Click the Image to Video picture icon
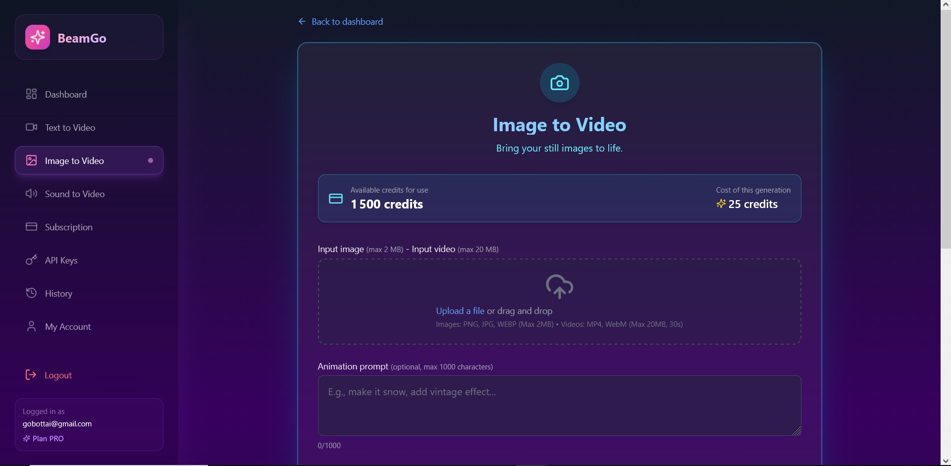This screenshot has height=466, width=951. [31, 160]
